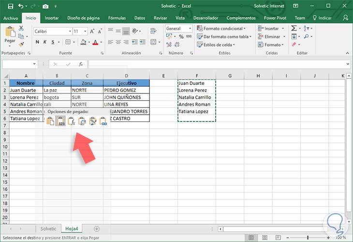Click the Clear eraser icon
Screen dimensions: 353x242
[294, 45]
